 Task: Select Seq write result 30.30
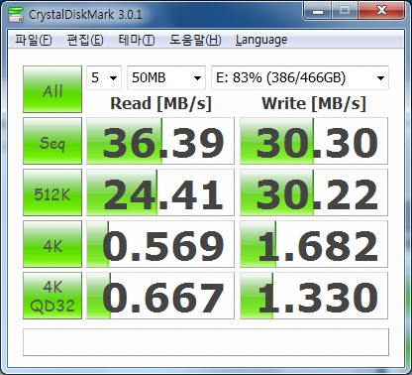(x=314, y=141)
